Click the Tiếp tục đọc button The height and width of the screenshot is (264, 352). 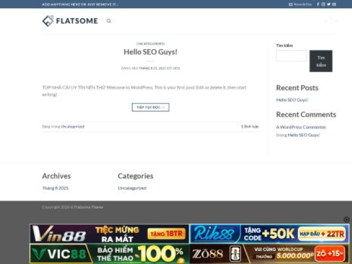coord(150,107)
